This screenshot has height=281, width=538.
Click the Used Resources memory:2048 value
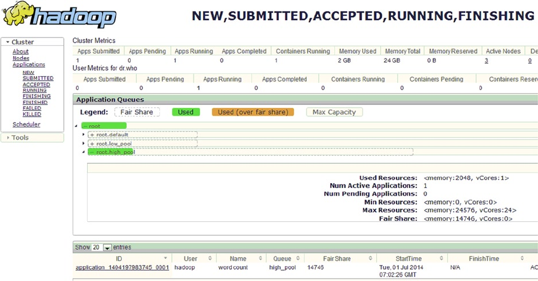coord(466,178)
